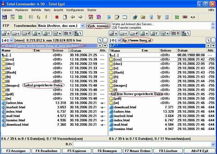Click F4 Bearbeiten button
The image size is (217, 154).
[46, 151]
